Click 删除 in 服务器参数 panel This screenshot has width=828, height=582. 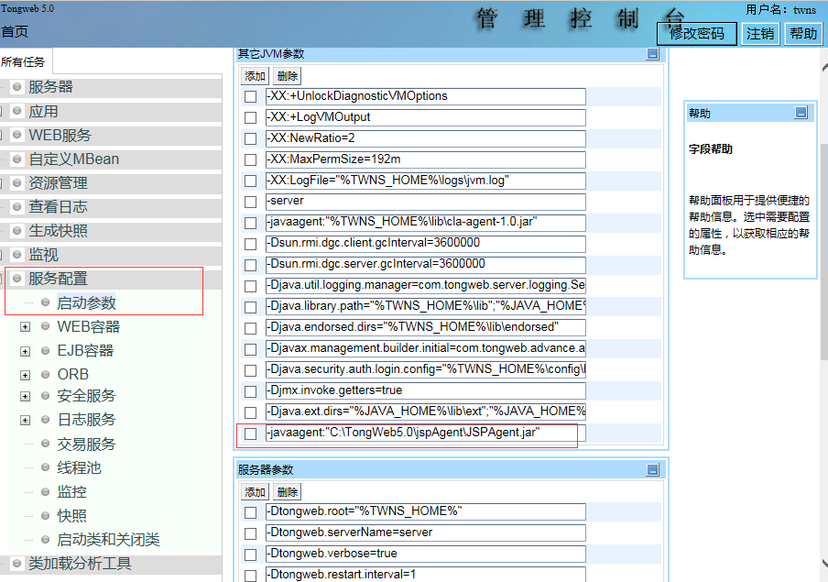point(288,492)
